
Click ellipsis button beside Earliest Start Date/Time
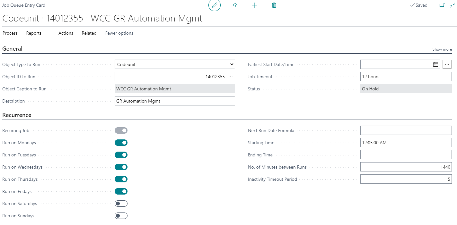[447, 64]
